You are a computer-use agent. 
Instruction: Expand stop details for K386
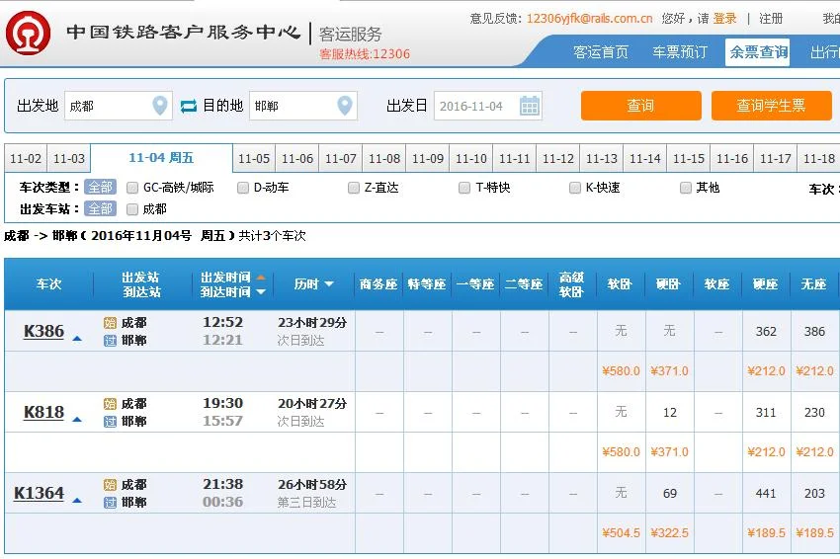(77, 339)
